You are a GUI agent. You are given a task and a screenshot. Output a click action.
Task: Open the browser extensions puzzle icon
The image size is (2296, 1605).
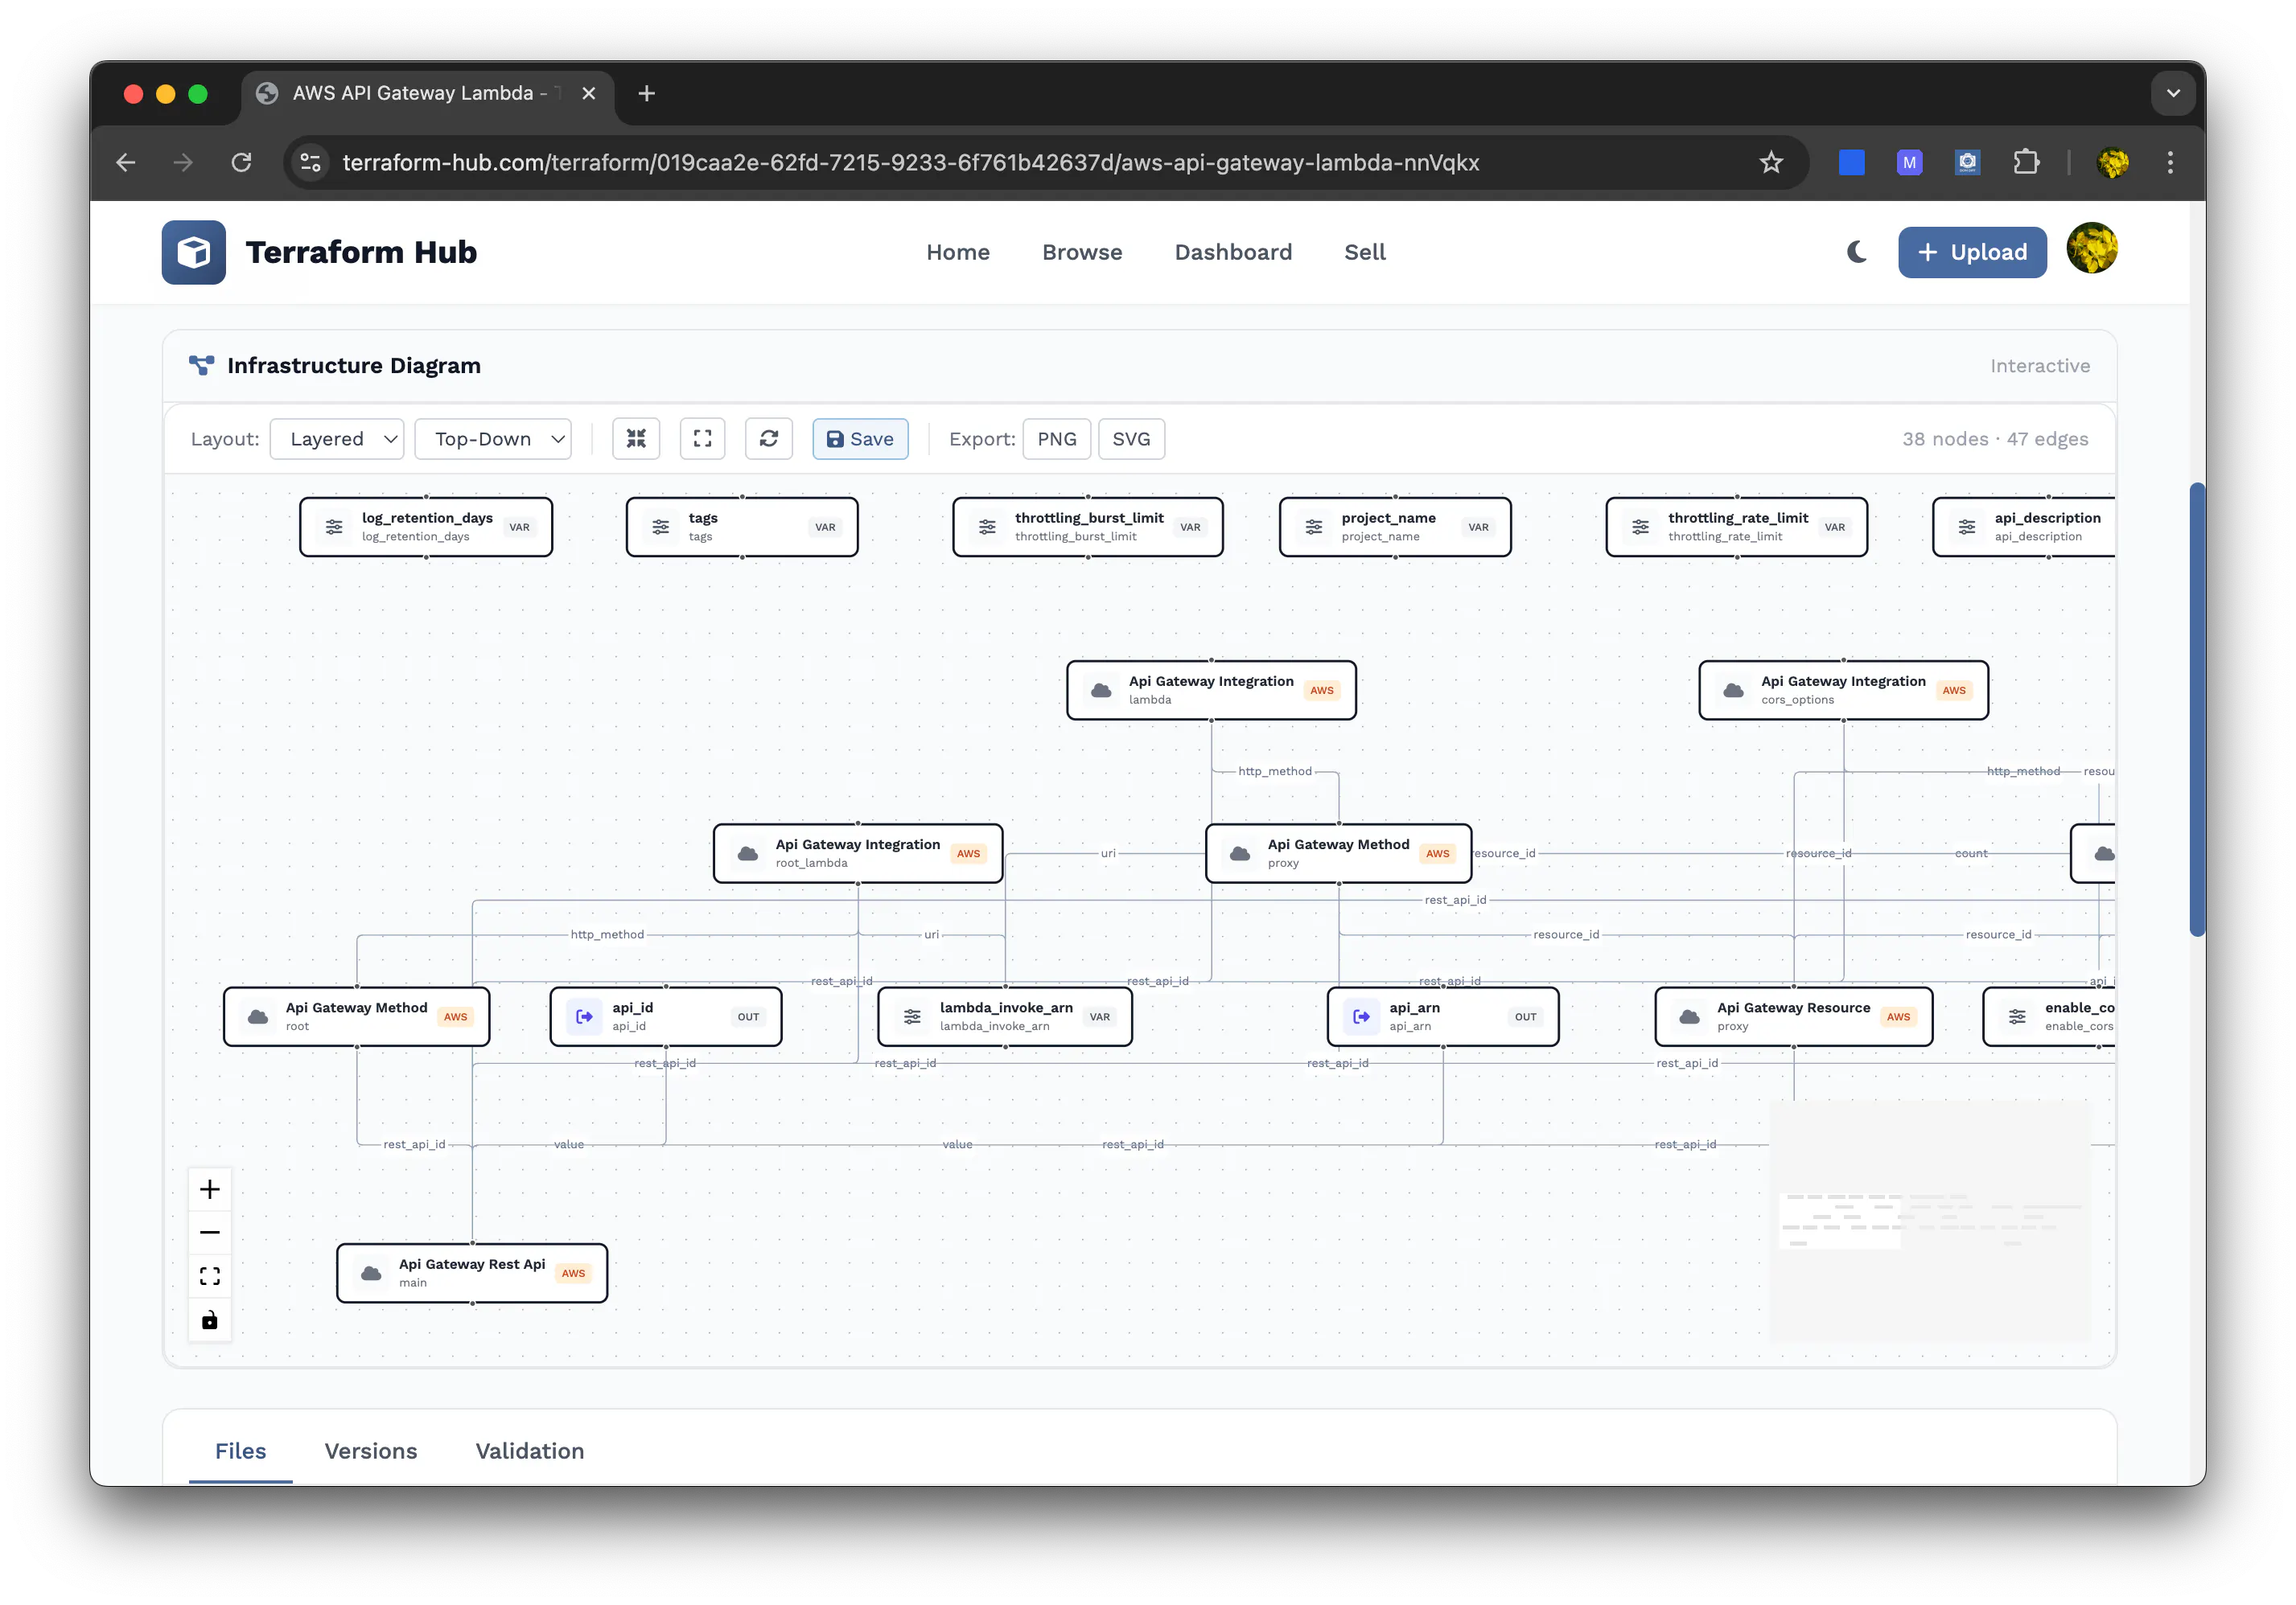[x=2026, y=162]
